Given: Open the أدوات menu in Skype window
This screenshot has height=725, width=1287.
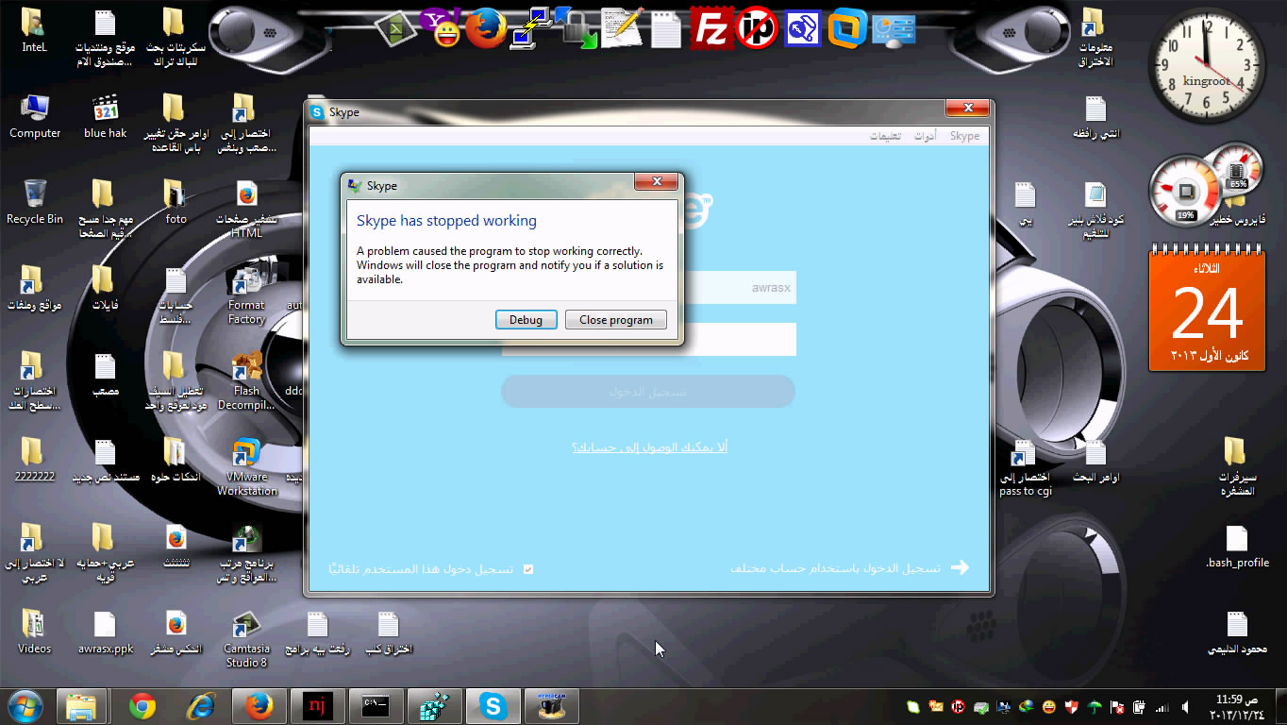Looking at the screenshot, I should tap(925, 136).
